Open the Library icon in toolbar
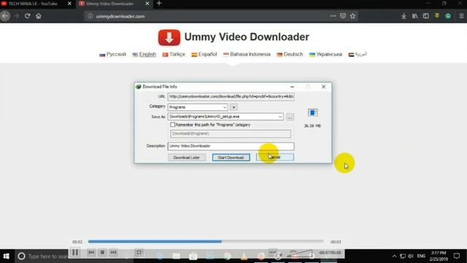 point(415,16)
